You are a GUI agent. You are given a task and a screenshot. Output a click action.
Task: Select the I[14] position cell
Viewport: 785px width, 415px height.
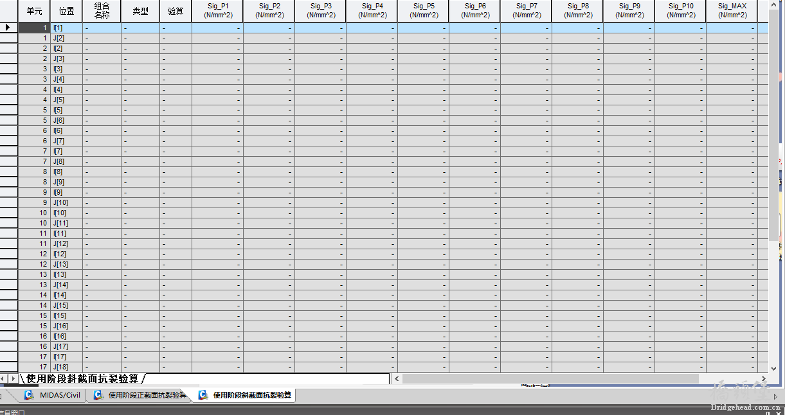pyautogui.click(x=66, y=295)
